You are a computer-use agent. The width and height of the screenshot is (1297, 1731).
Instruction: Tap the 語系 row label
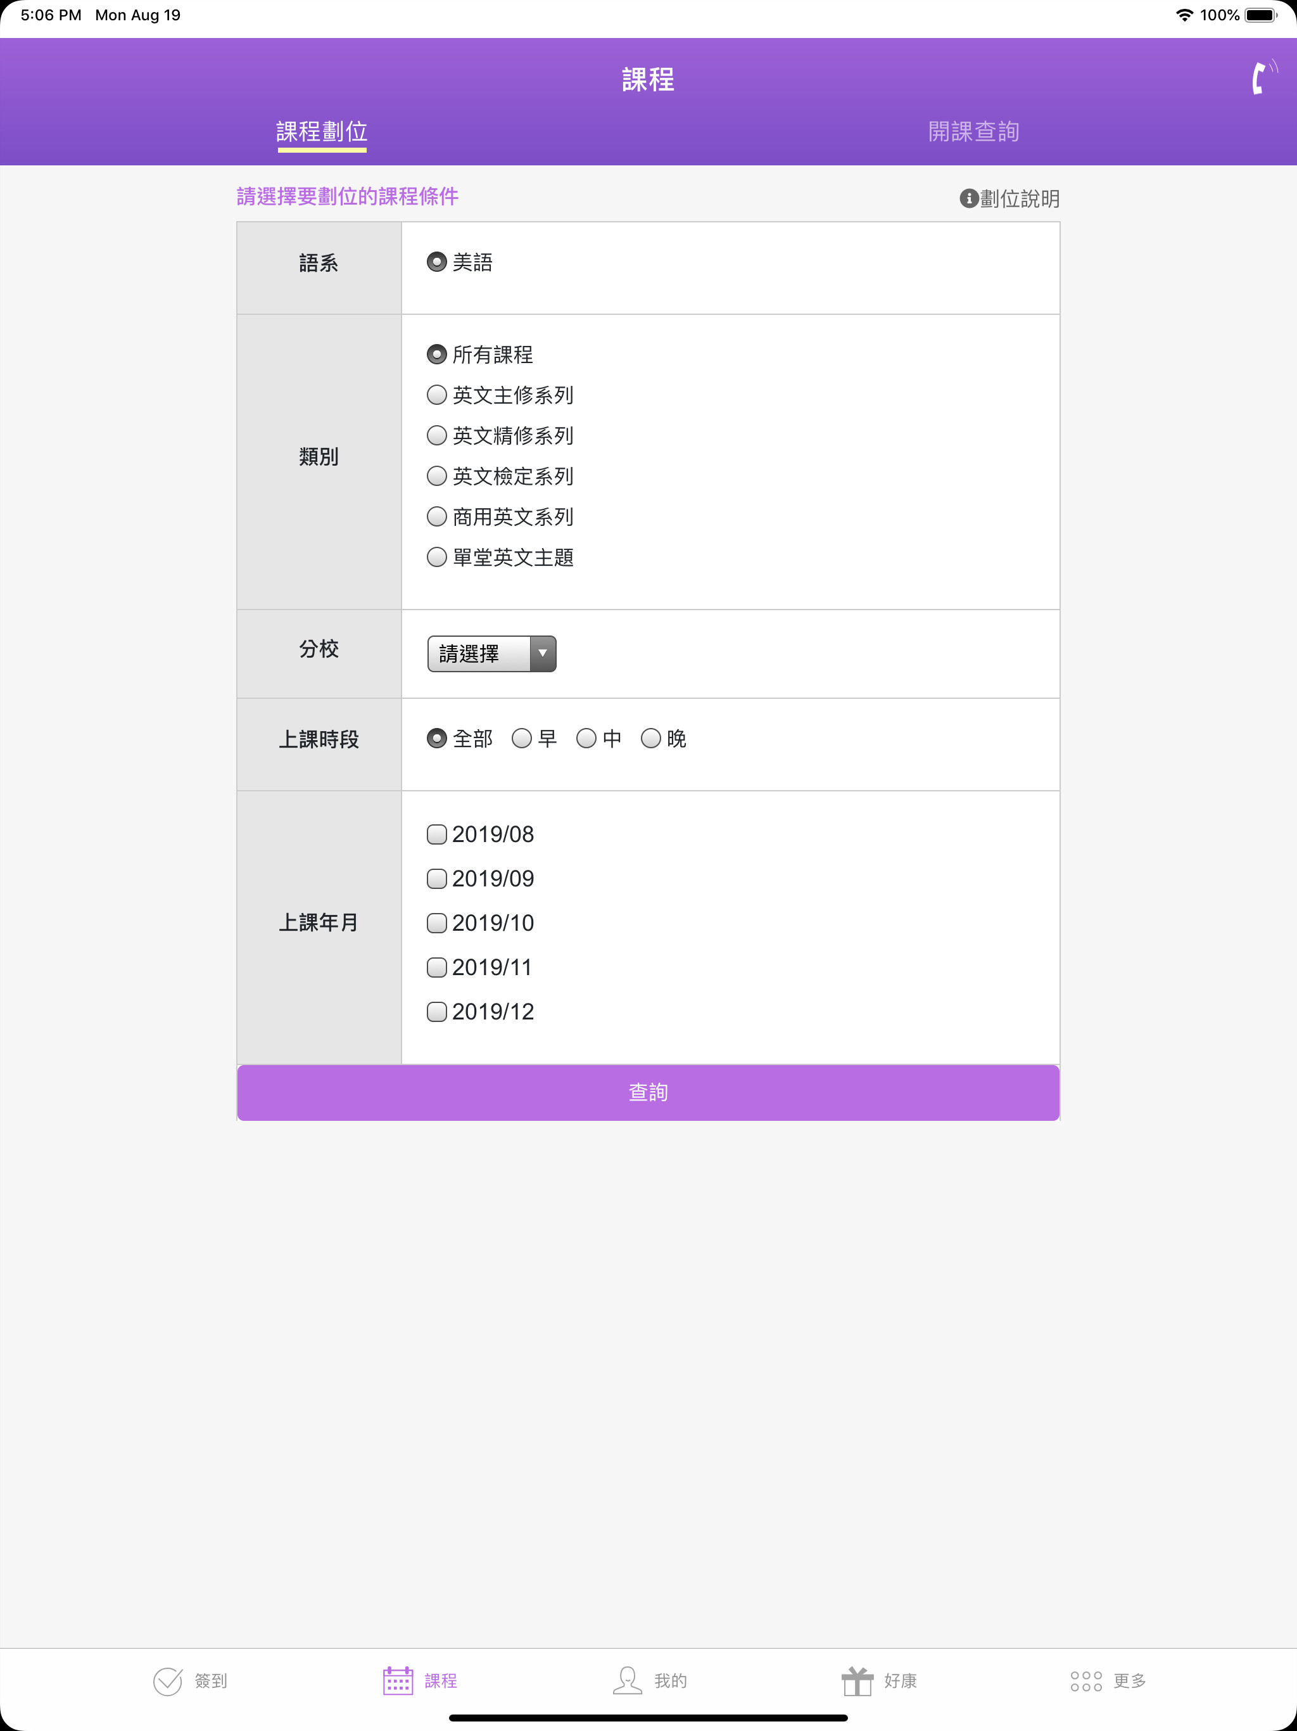[x=319, y=263]
